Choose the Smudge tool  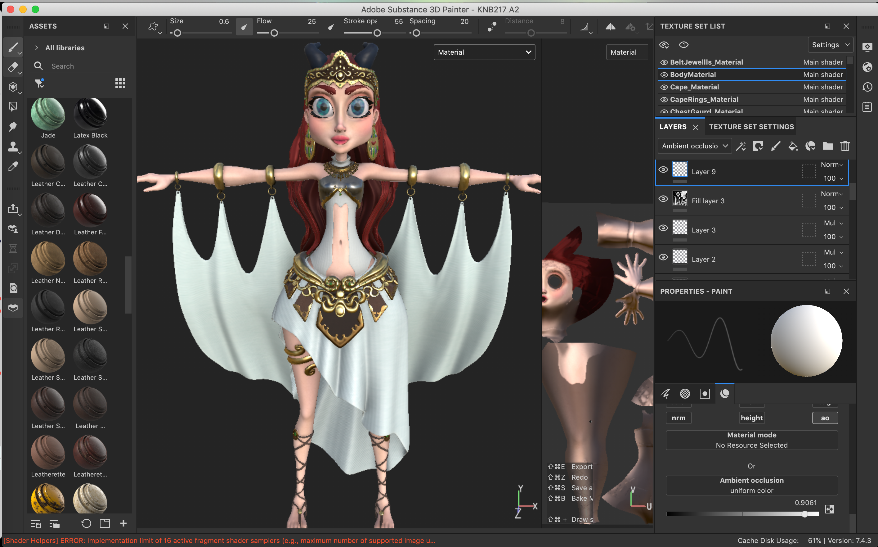coord(13,126)
